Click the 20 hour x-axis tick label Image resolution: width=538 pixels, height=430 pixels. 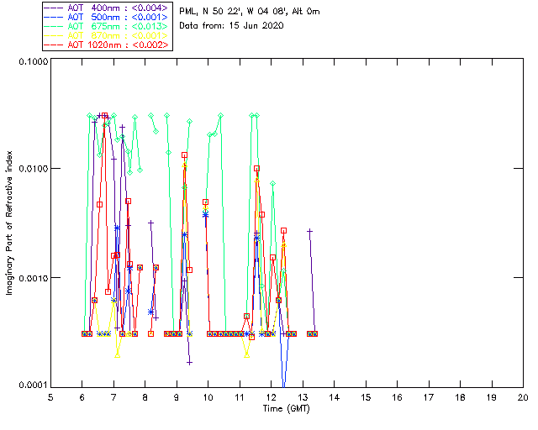[x=523, y=396]
